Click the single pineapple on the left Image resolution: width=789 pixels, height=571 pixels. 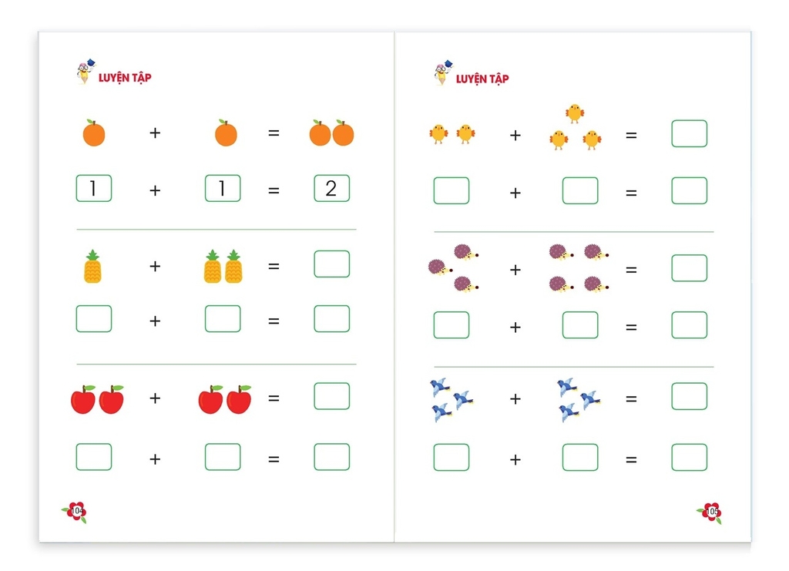[92, 267]
